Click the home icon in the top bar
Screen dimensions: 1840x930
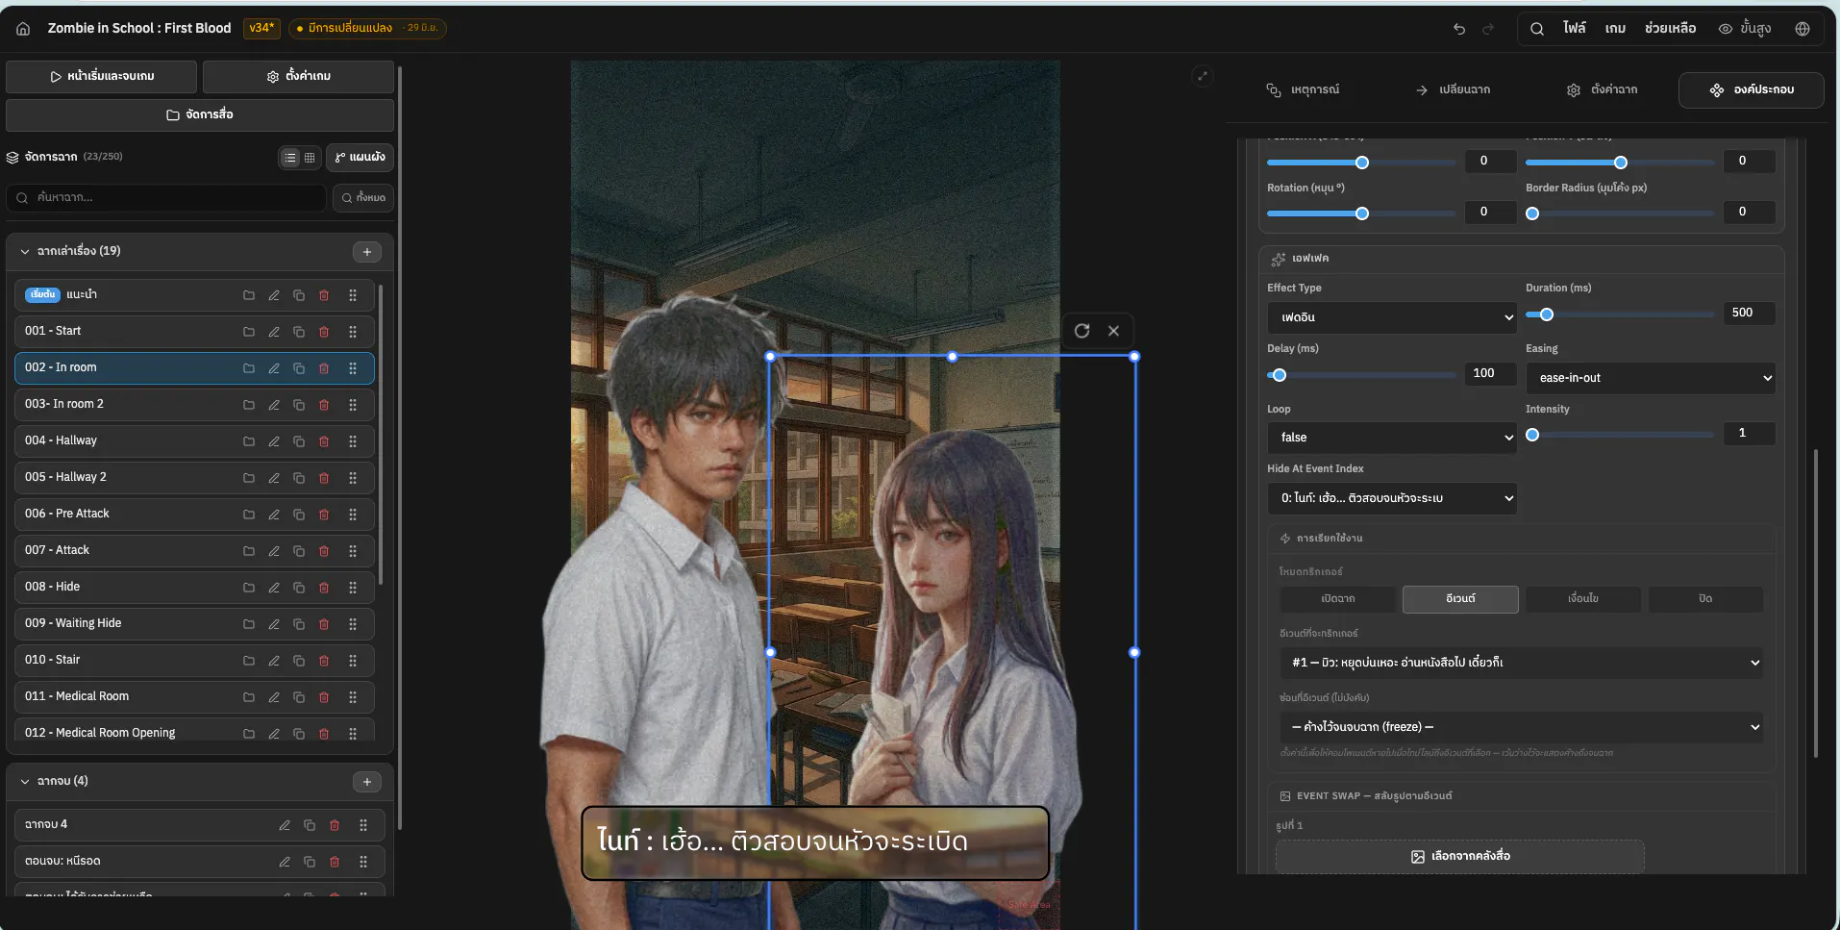click(23, 29)
